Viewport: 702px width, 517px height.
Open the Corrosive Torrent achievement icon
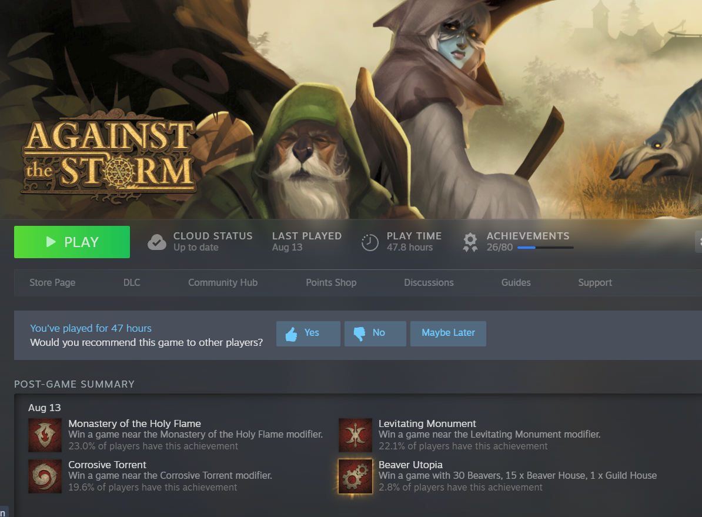coord(45,476)
